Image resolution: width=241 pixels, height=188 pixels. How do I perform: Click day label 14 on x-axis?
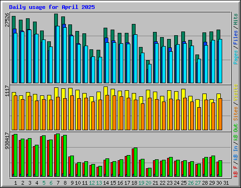[x=106, y=183]
